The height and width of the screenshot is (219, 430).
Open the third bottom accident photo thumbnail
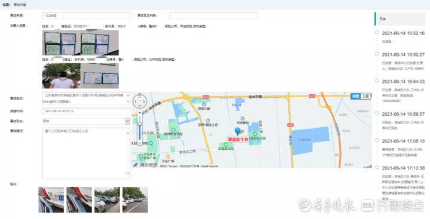coord(107,200)
